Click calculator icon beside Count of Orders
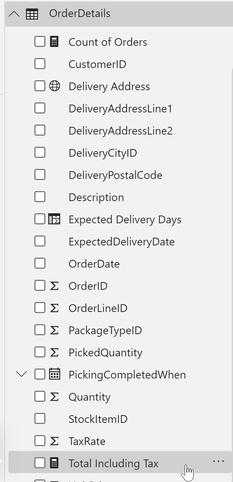 tap(54, 42)
